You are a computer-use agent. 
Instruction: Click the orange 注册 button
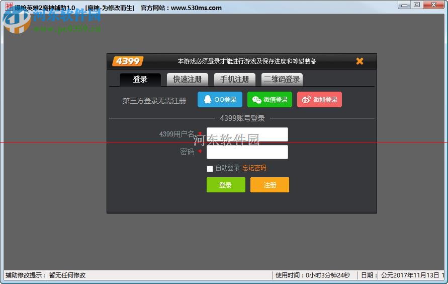click(x=270, y=185)
